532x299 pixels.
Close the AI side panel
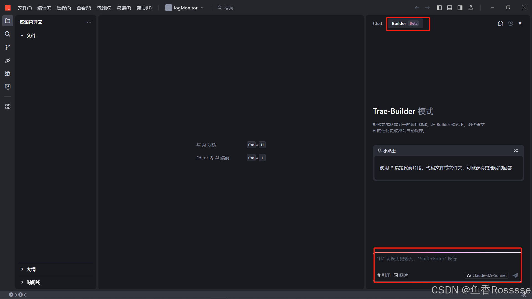pyautogui.click(x=520, y=23)
